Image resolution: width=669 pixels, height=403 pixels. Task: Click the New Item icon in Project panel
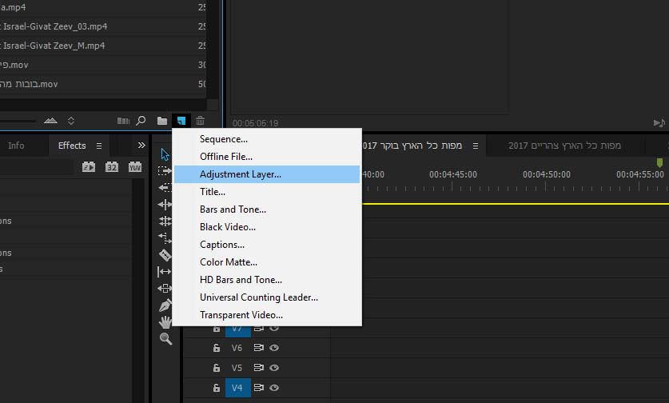(x=181, y=121)
